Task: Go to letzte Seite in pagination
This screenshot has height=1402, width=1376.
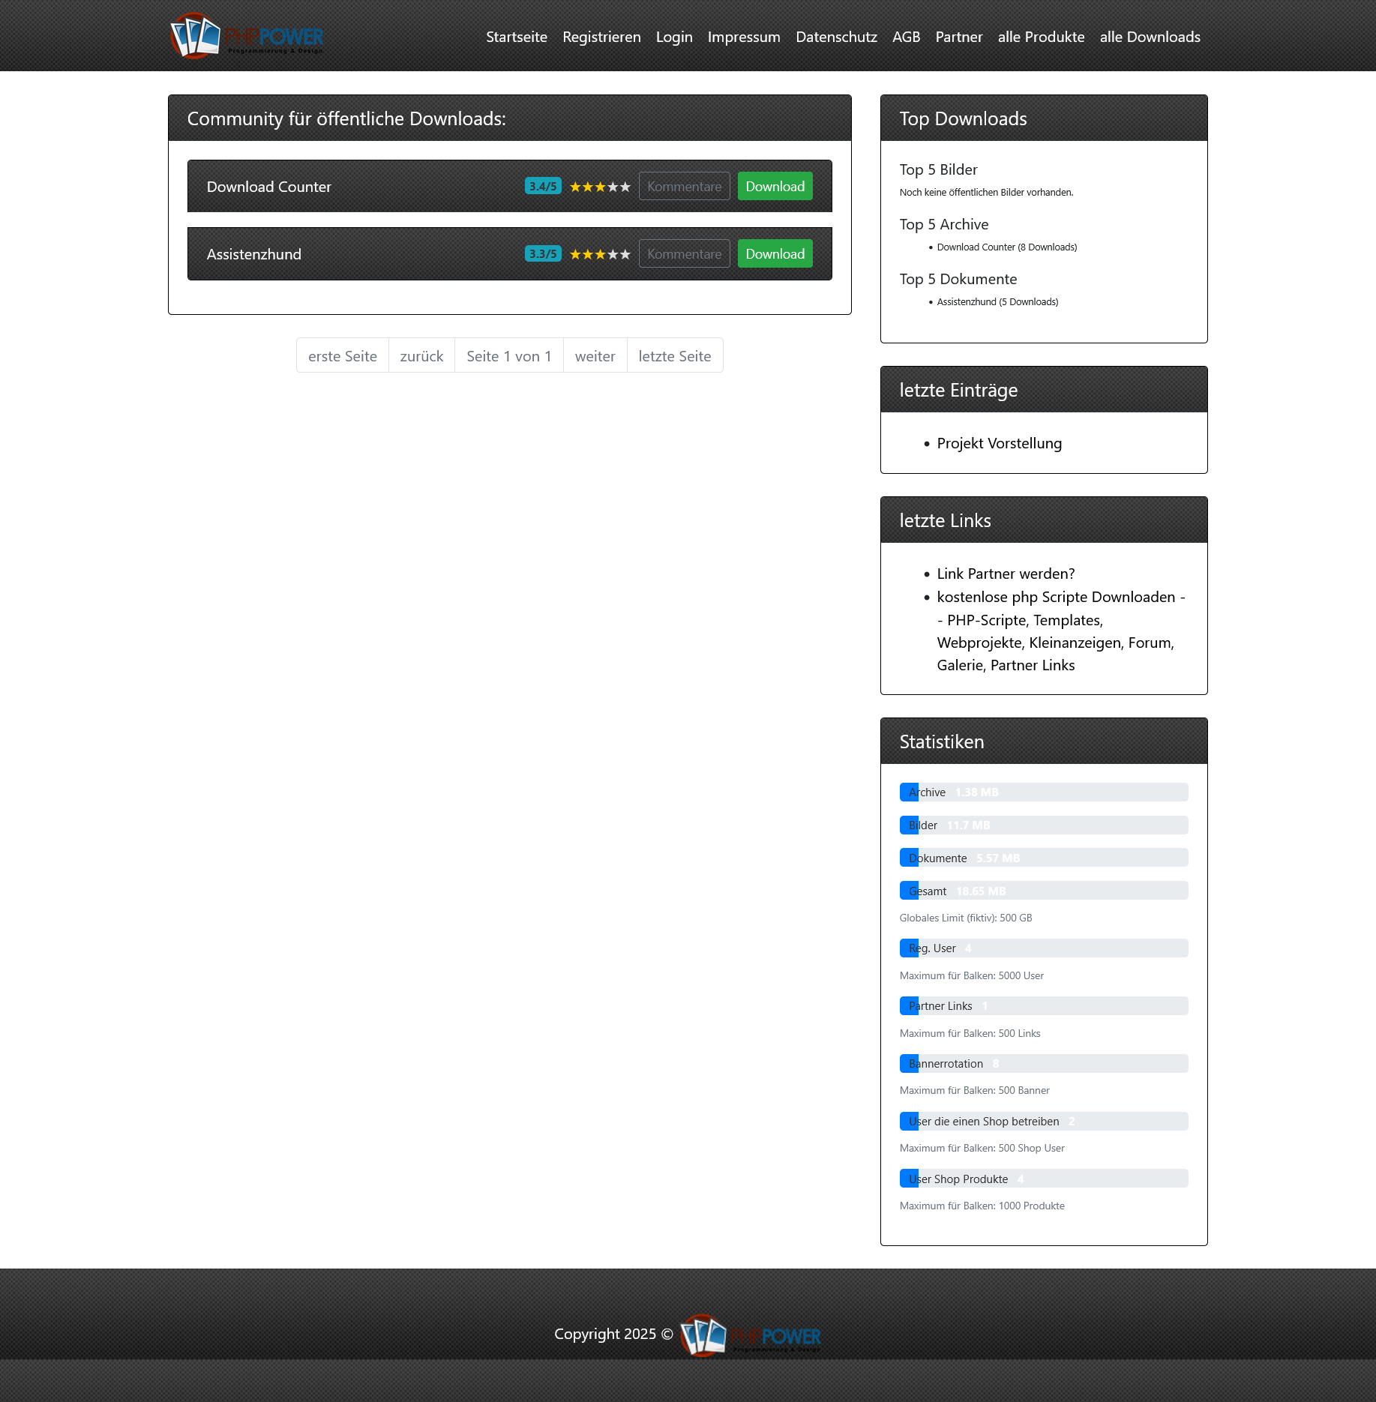Action: 674,356
